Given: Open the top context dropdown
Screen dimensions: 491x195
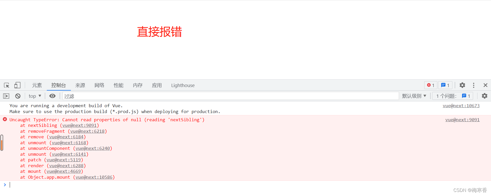Looking at the screenshot, I should click(35, 96).
